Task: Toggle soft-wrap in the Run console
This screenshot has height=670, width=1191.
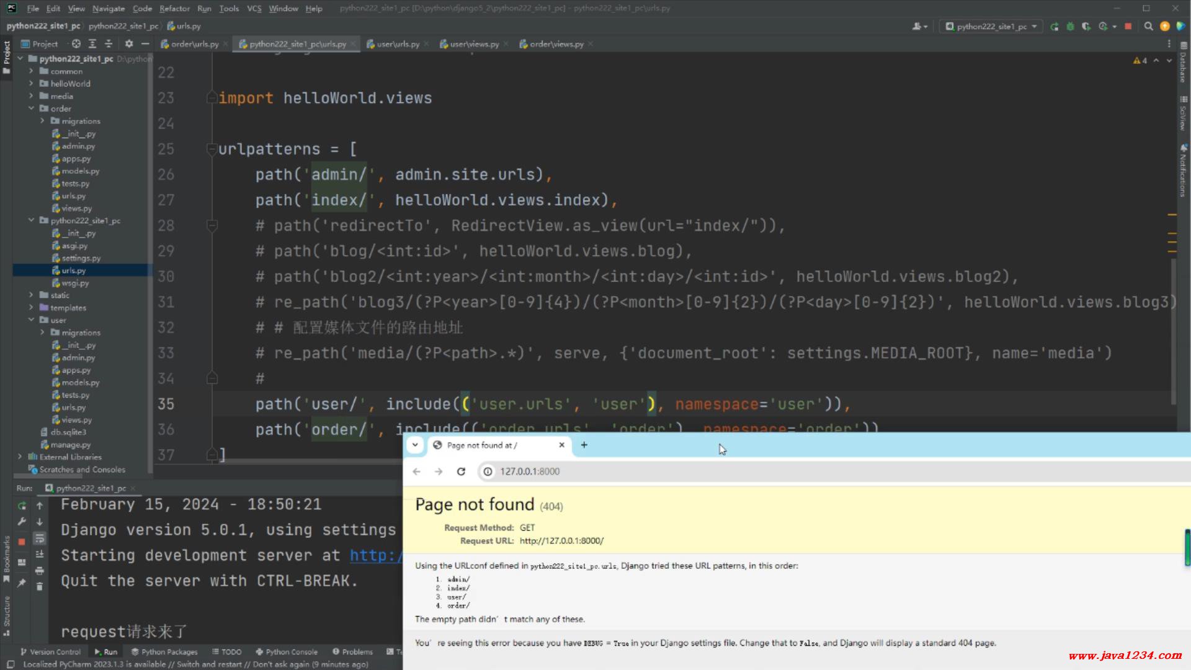Action: pyautogui.click(x=40, y=538)
